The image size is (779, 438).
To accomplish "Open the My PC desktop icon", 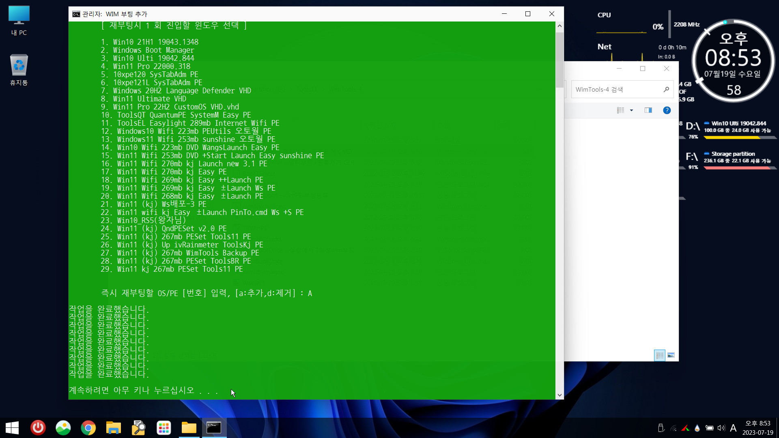I will 19,21.
